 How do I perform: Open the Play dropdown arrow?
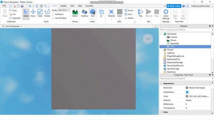point(140,19)
